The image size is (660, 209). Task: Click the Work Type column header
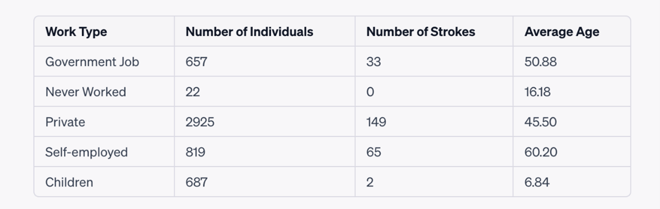(x=76, y=31)
